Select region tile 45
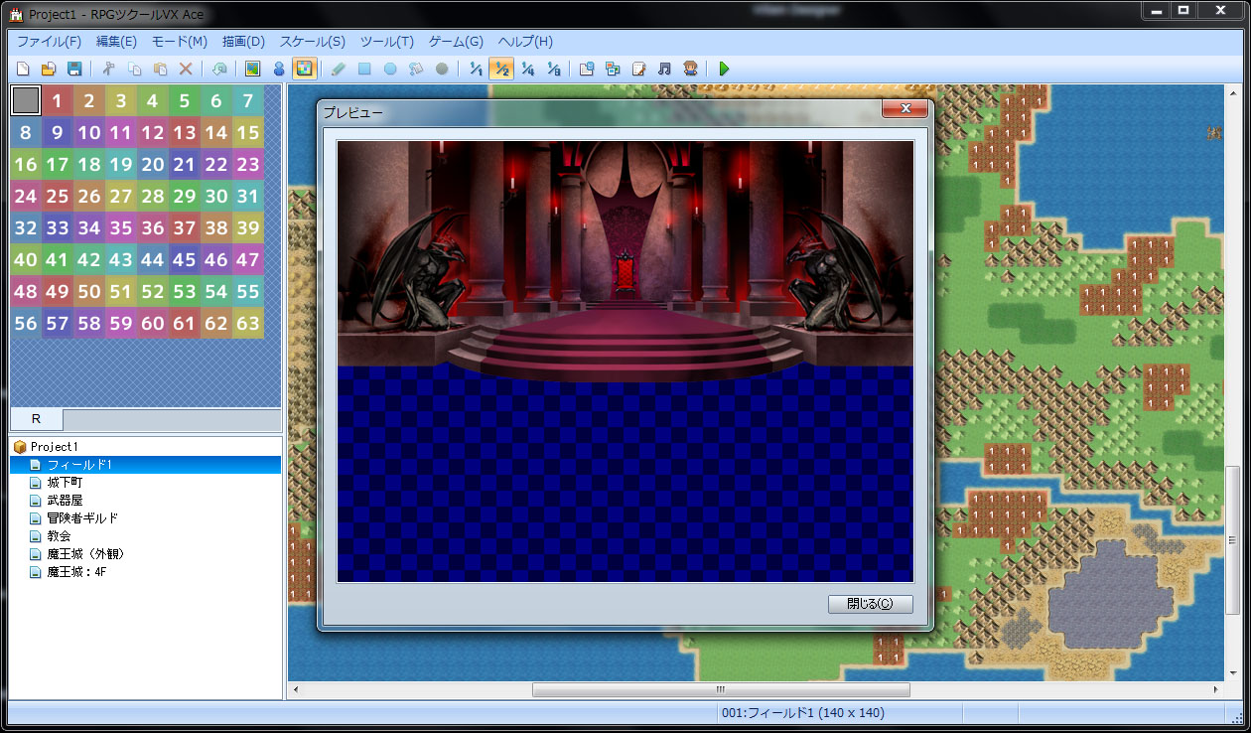1251x733 pixels. click(185, 259)
